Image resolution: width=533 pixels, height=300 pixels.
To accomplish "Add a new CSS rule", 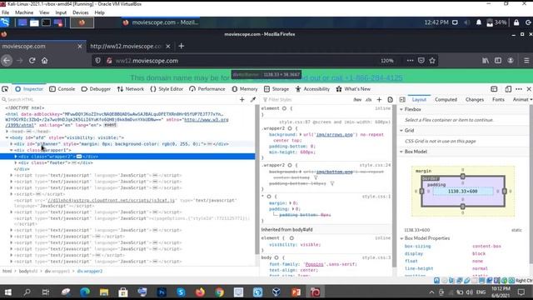I will (379, 100).
